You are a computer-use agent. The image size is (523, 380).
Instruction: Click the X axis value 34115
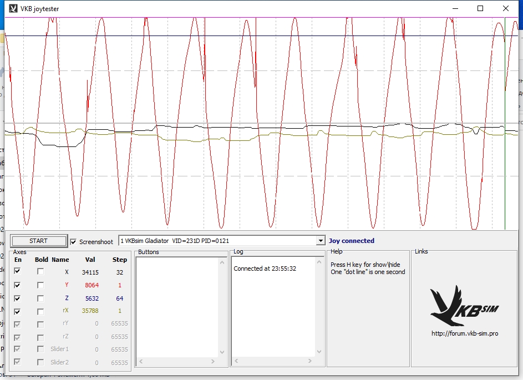tap(90, 272)
